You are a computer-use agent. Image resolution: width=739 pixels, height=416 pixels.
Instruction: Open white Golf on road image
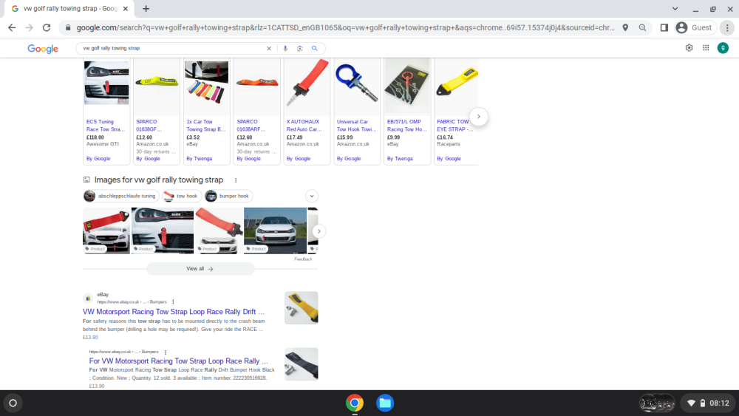pyautogui.click(x=275, y=231)
